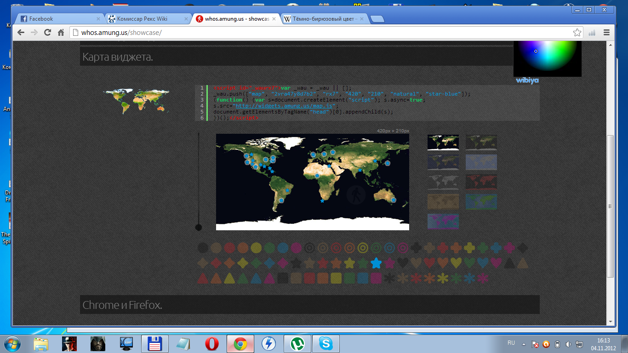
Task: Choose the blue triangle marker
Action: pyautogui.click(x=256, y=278)
